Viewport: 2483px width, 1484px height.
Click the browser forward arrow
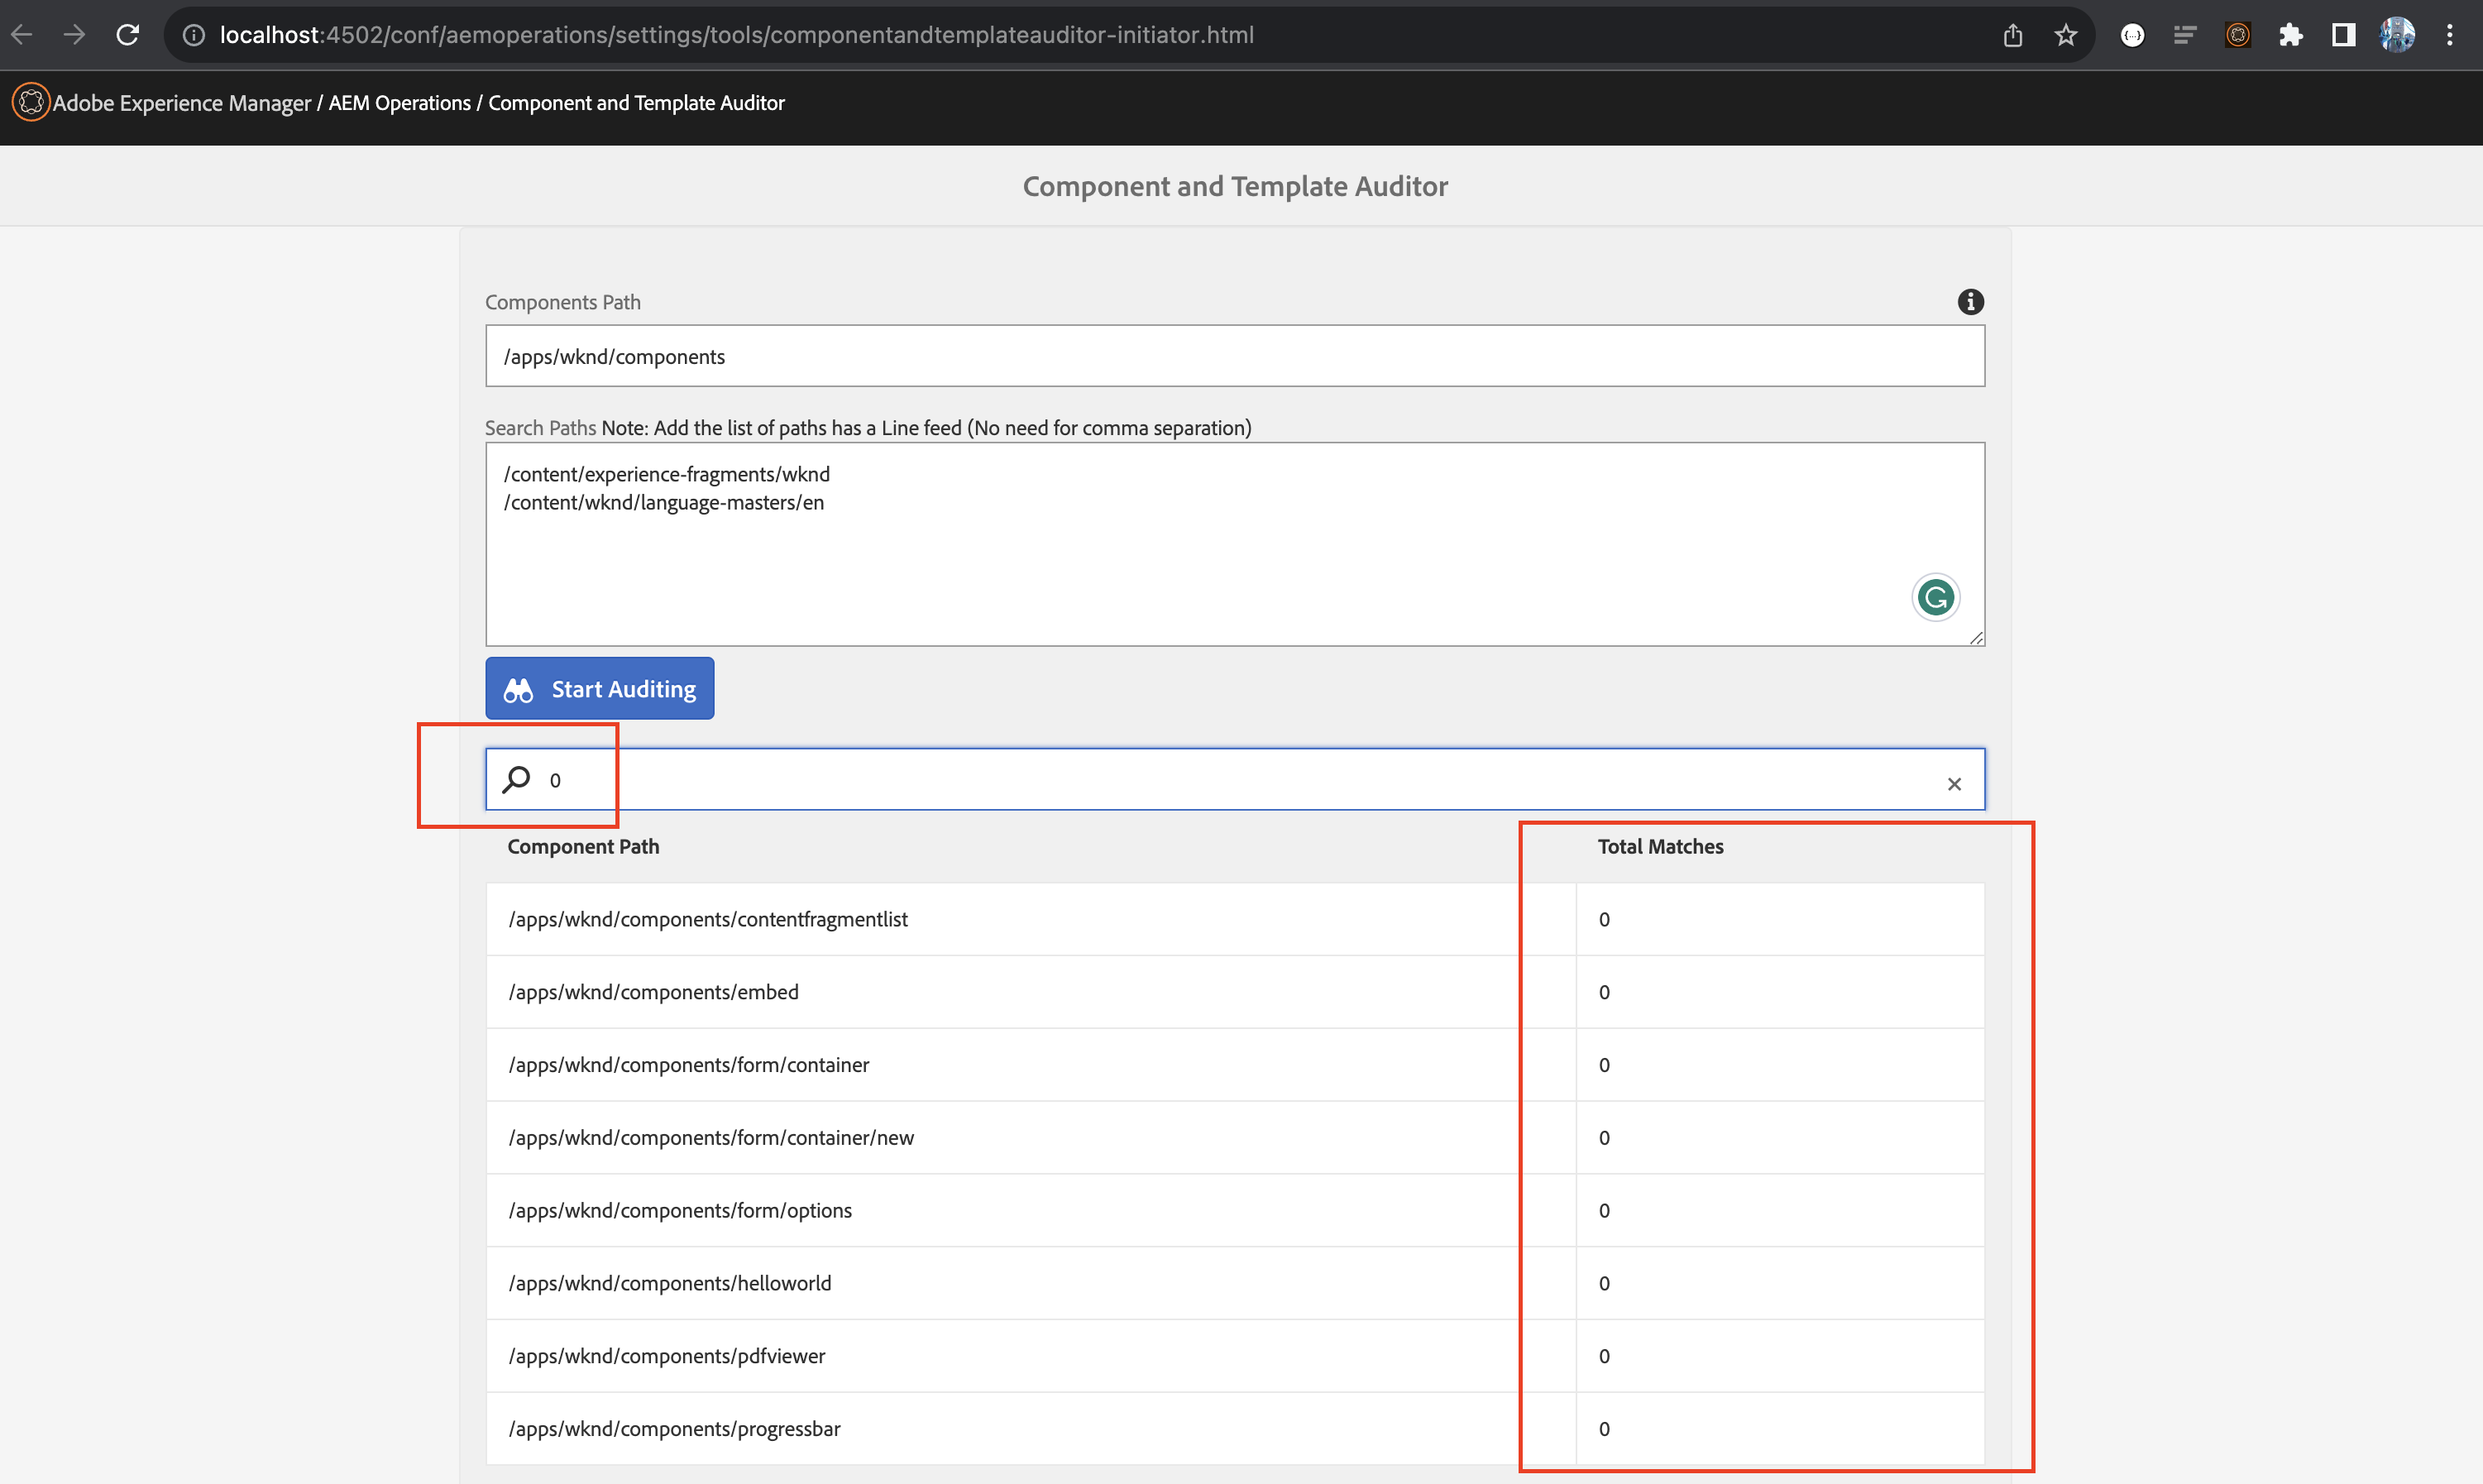[x=74, y=35]
